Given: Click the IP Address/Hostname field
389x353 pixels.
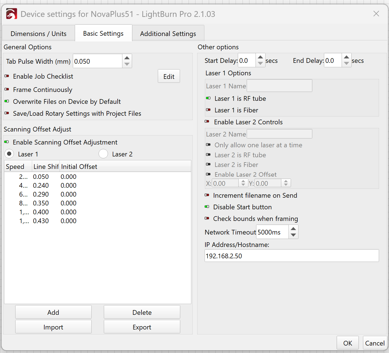Looking at the screenshot, I should (292, 256).
